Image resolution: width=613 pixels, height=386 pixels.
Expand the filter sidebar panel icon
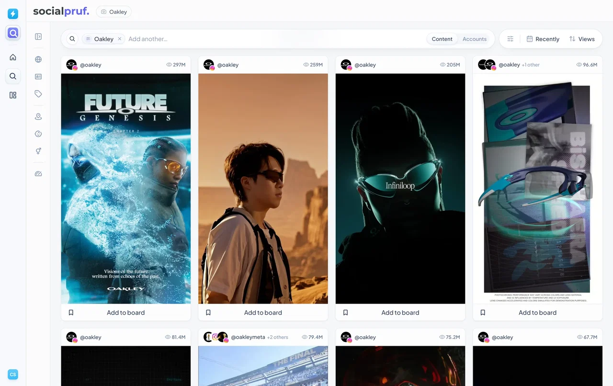[38, 36]
